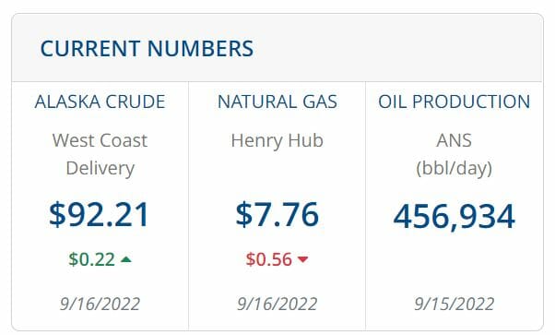Select the $92.21 Alaska crude price
This screenshot has height=335, width=555.
click(x=100, y=214)
